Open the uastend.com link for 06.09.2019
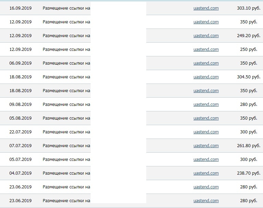The width and height of the screenshot is (263, 208). 206,63
